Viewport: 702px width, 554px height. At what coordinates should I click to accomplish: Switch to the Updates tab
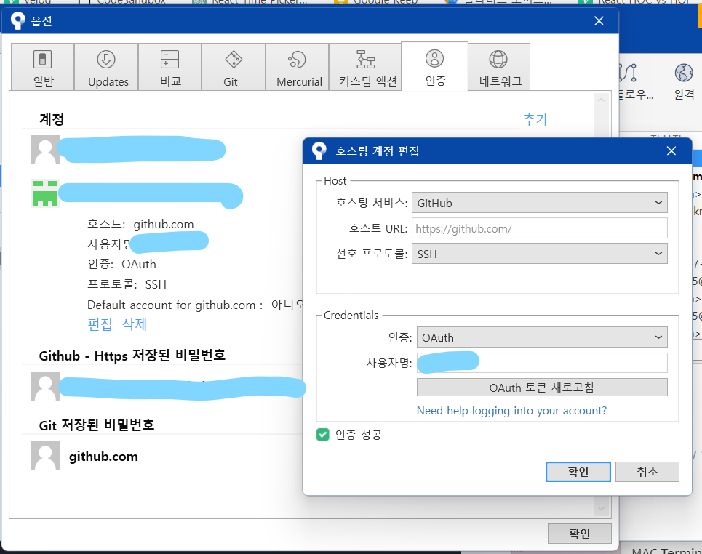tap(106, 67)
